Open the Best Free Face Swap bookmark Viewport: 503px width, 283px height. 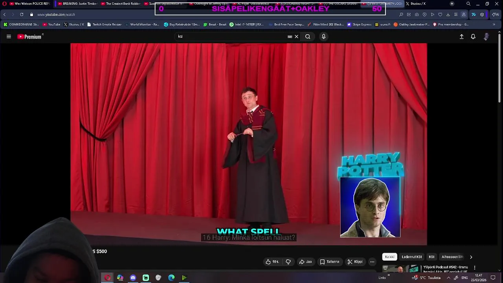coord(286,24)
